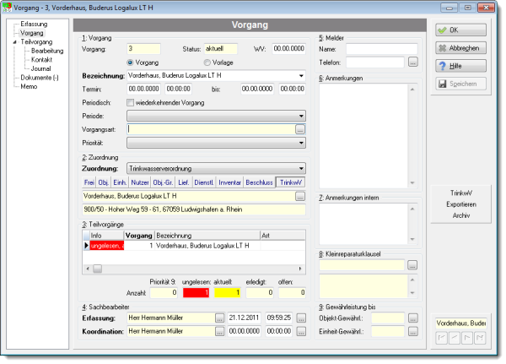The image size is (506, 364).
Task: Select the Vorlage radio button
Action: (x=207, y=62)
